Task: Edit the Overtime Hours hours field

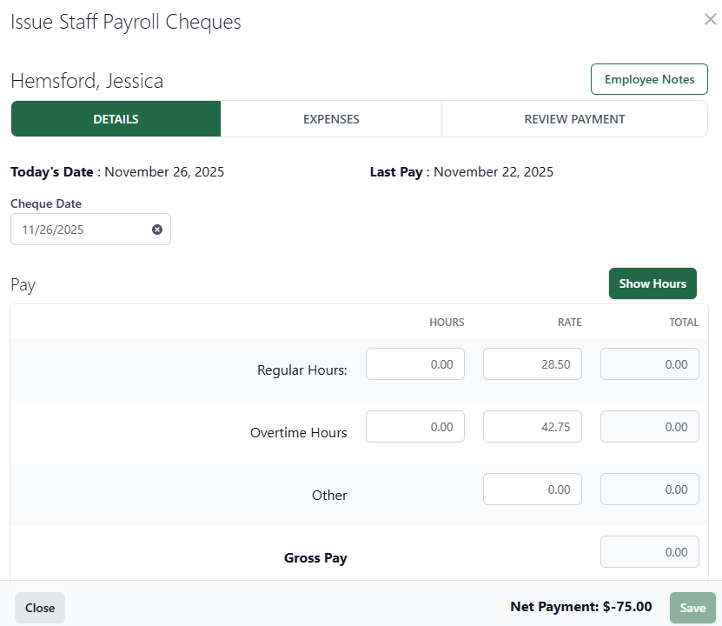Action: (x=415, y=427)
